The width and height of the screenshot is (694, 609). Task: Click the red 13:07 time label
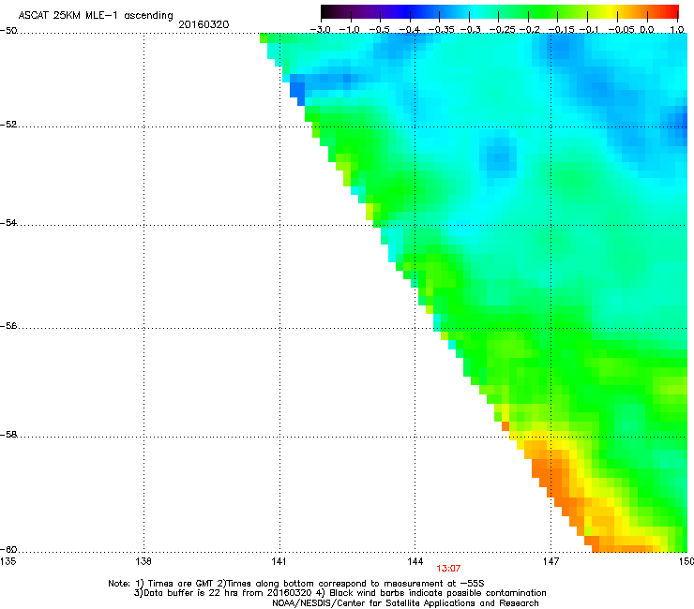[448, 569]
